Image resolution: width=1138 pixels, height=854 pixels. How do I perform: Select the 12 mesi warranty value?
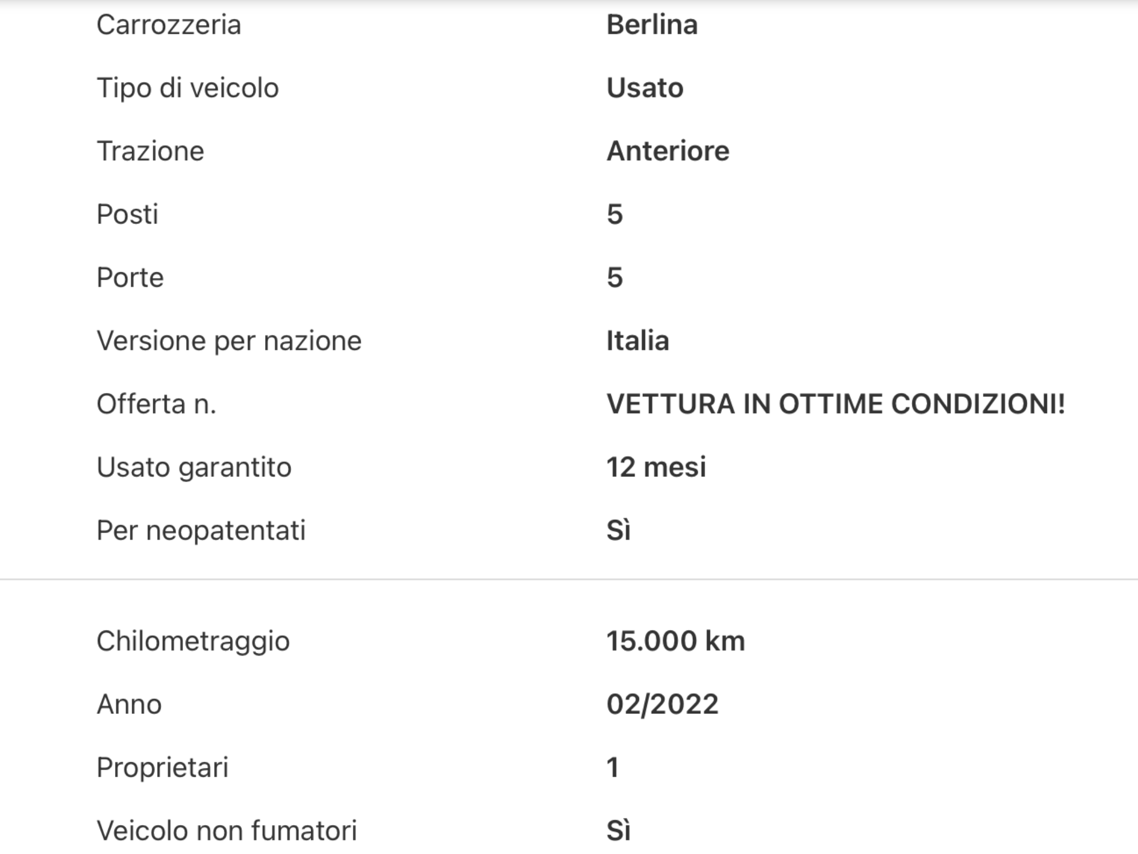(x=656, y=467)
